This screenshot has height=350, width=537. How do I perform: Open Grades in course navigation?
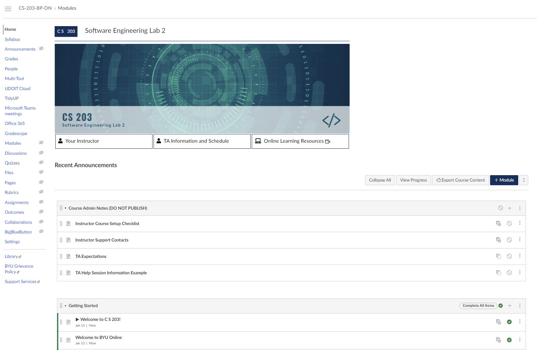tap(11, 59)
